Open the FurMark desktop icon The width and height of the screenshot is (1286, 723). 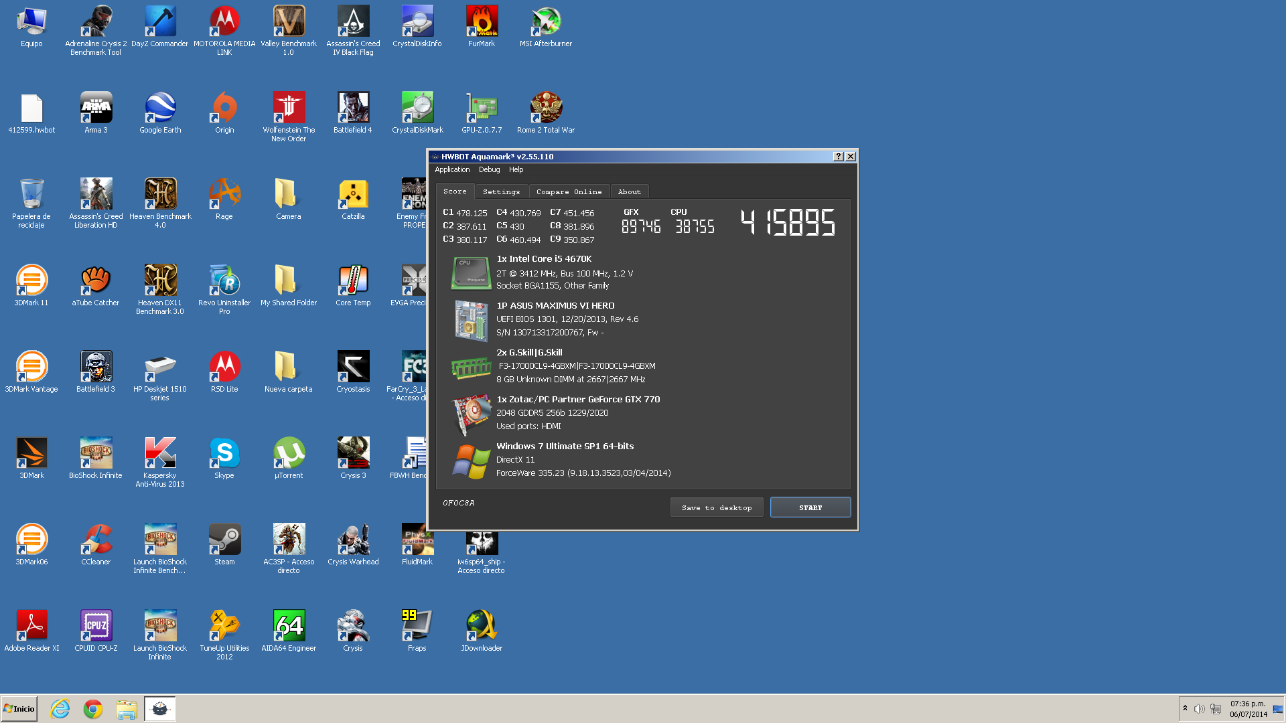point(482,27)
